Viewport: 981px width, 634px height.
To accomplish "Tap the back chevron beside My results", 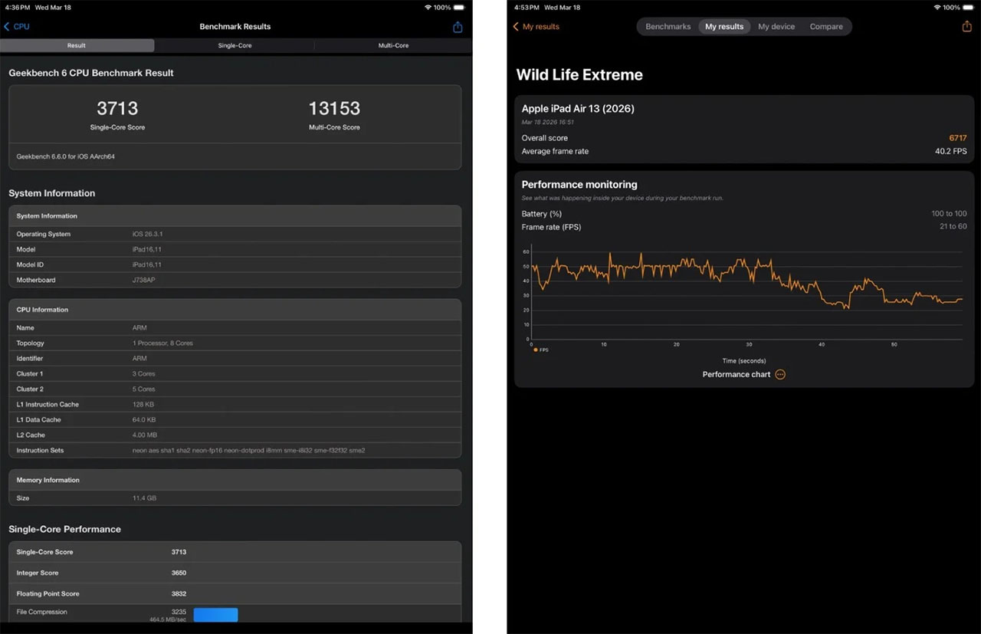I will click(515, 26).
